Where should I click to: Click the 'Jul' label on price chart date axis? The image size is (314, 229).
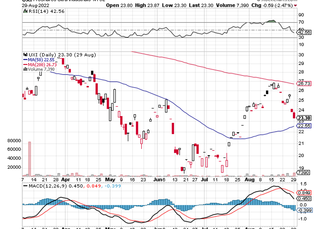point(204,180)
